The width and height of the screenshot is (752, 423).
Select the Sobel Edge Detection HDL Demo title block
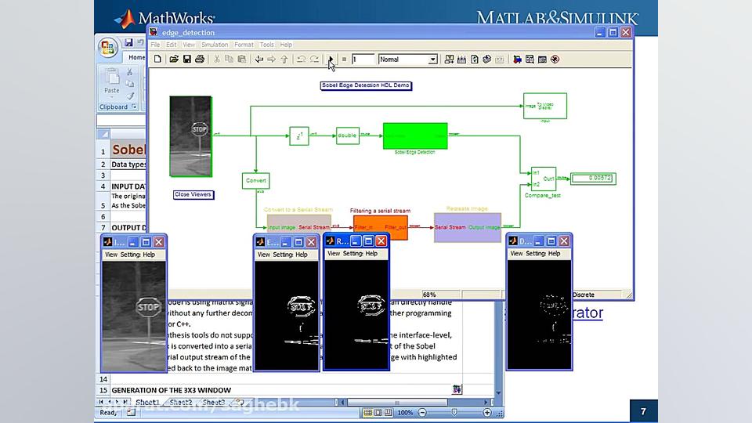coord(366,85)
